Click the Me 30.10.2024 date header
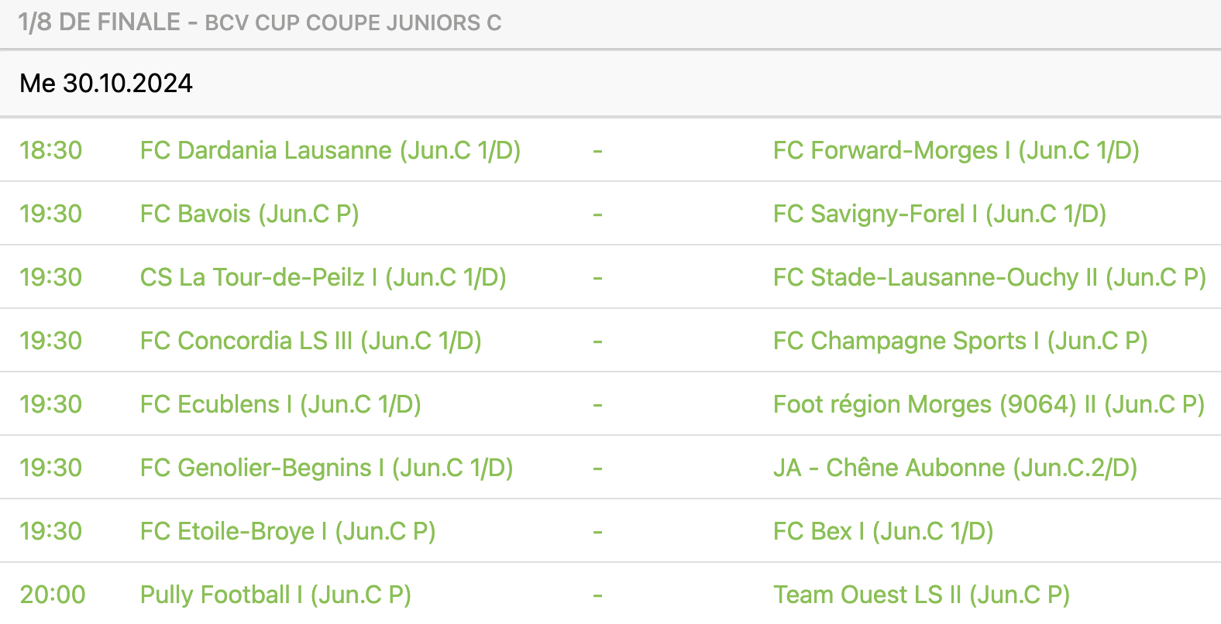The width and height of the screenshot is (1221, 624). click(106, 84)
